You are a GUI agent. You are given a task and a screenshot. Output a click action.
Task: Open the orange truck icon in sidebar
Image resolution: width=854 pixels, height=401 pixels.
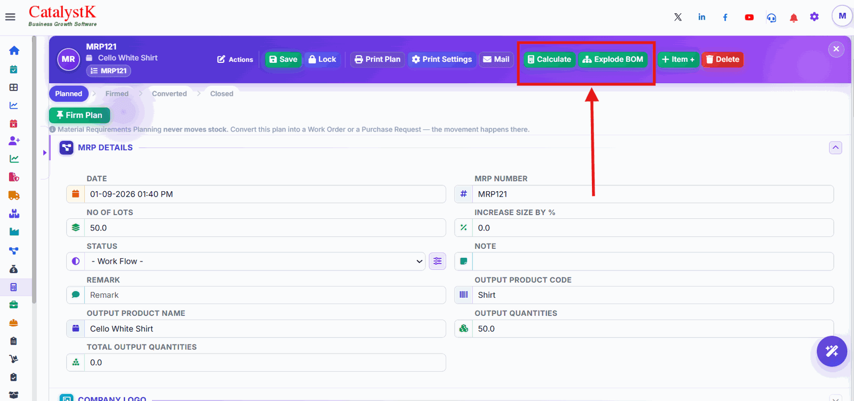tap(14, 195)
